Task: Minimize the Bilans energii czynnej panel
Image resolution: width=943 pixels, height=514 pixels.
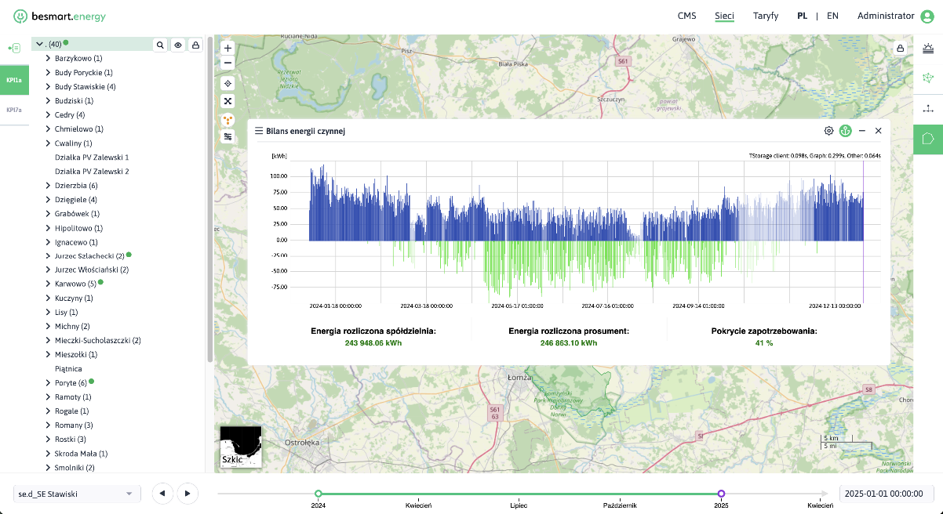Action: tap(862, 131)
